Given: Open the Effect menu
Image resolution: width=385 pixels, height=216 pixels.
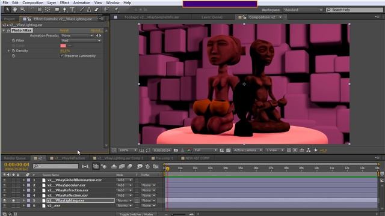Looking at the screenshot, I should (x=64, y=2).
